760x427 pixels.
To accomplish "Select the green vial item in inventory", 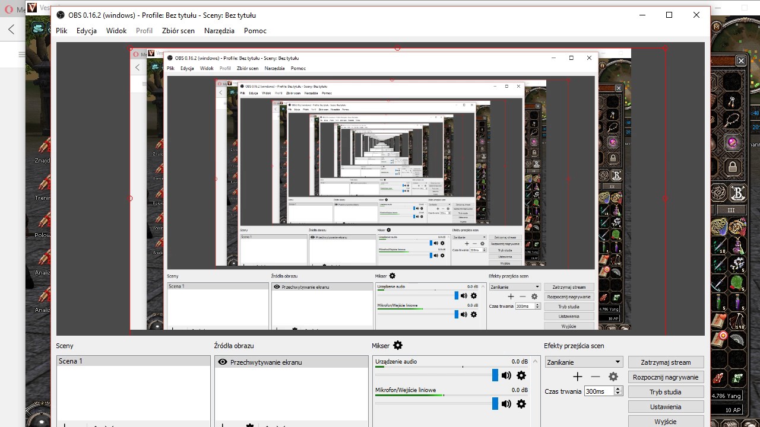I will 718,301.
